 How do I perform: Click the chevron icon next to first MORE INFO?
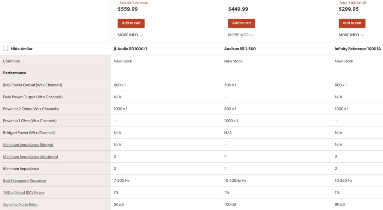click(x=141, y=35)
